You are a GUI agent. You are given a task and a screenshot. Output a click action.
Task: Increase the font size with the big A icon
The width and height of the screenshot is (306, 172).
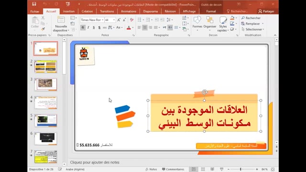119,20
